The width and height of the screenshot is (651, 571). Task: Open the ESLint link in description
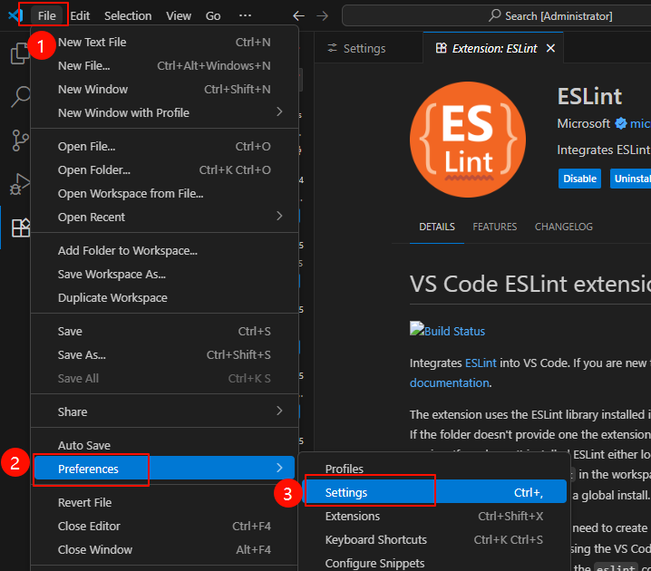481,363
